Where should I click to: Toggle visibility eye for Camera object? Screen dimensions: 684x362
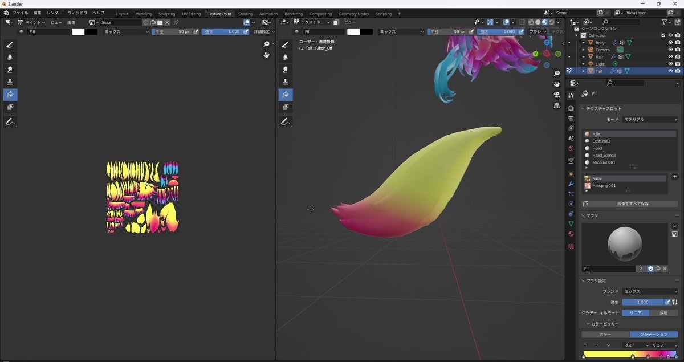[x=670, y=50]
